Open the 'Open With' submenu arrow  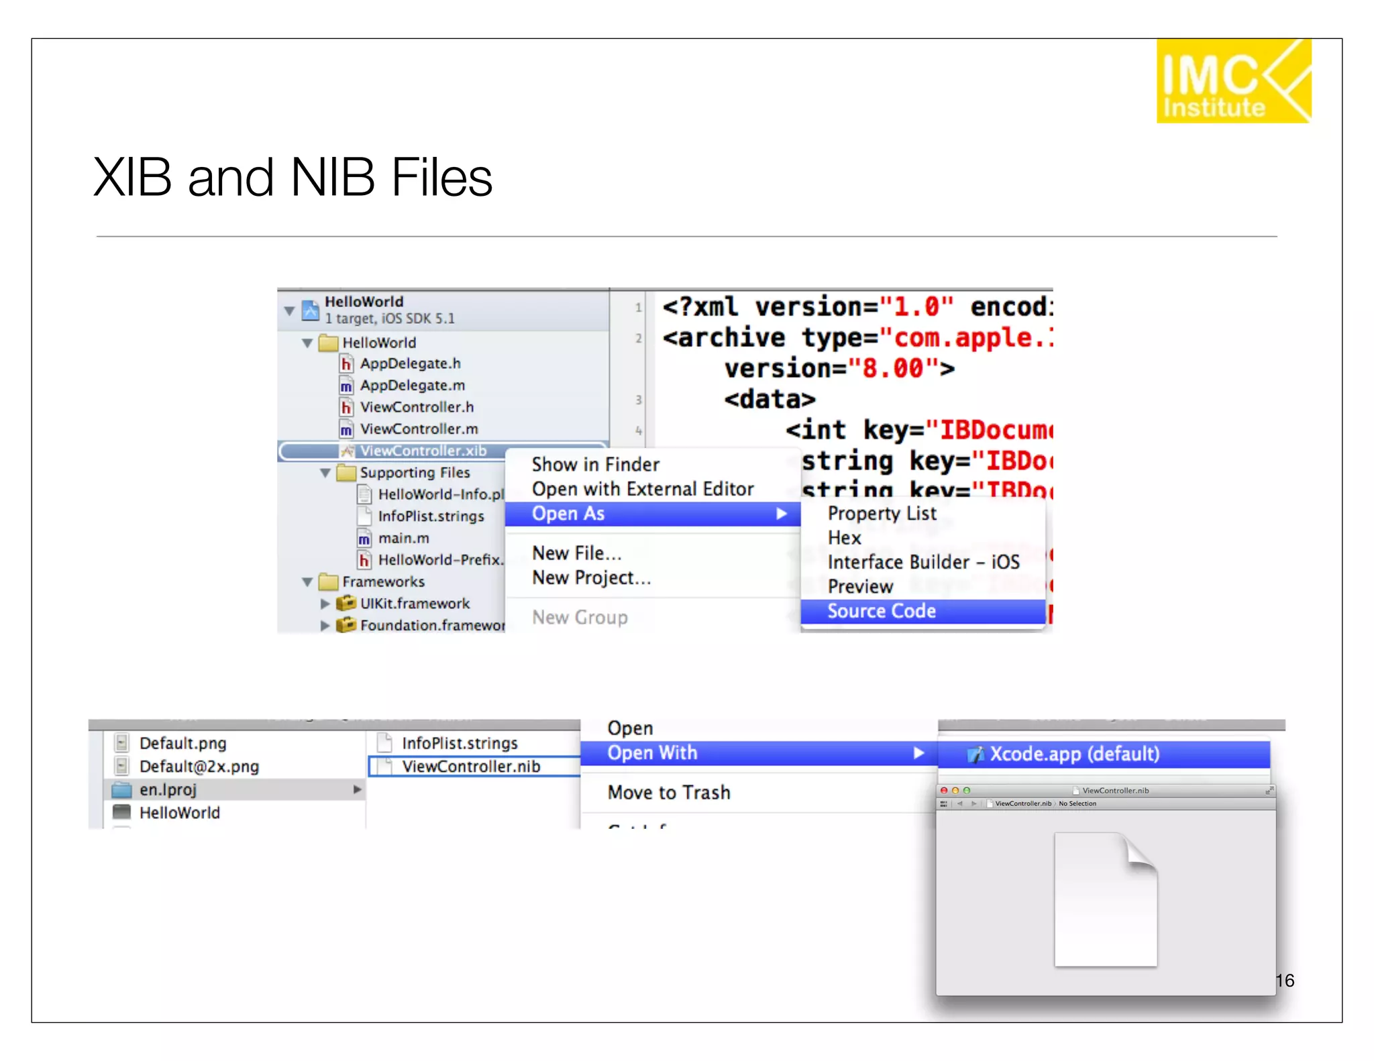coord(918,753)
